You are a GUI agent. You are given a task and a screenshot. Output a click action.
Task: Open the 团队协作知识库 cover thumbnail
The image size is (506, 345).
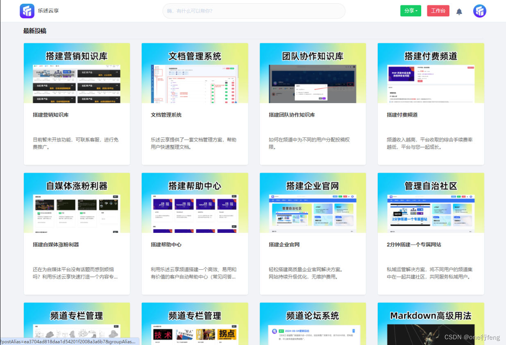pos(313,73)
